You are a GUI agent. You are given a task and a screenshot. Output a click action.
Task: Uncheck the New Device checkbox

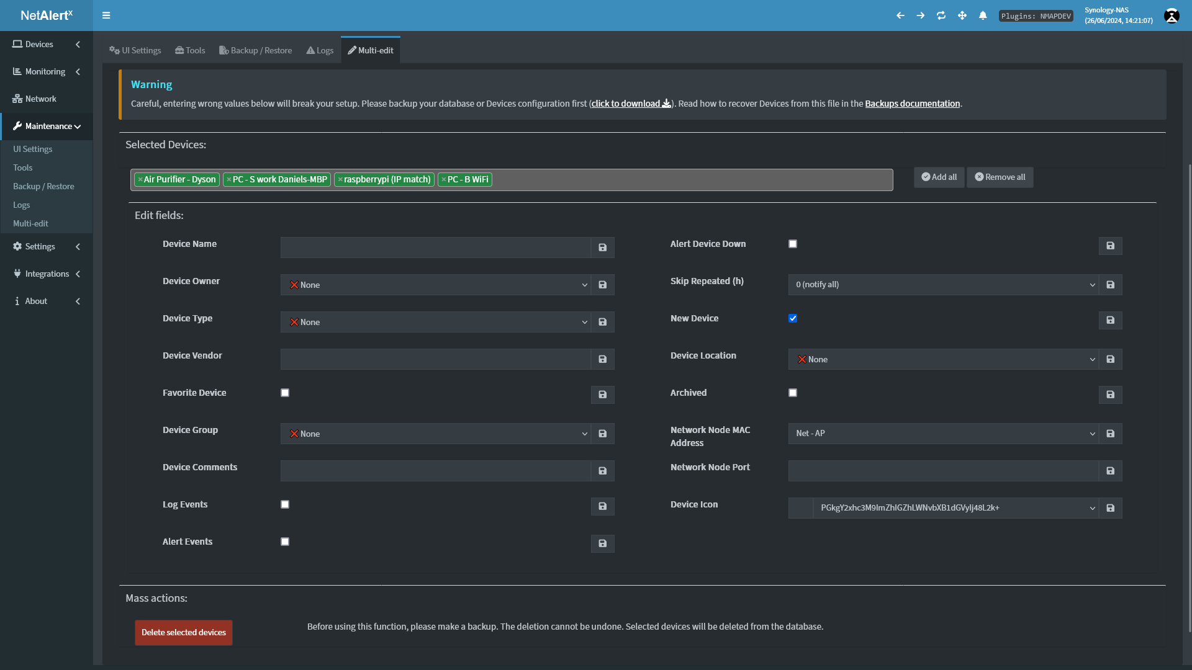click(x=793, y=318)
